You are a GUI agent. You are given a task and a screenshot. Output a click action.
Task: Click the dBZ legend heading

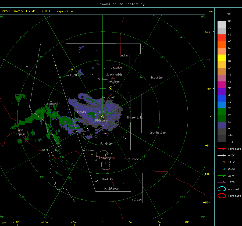tap(228, 14)
